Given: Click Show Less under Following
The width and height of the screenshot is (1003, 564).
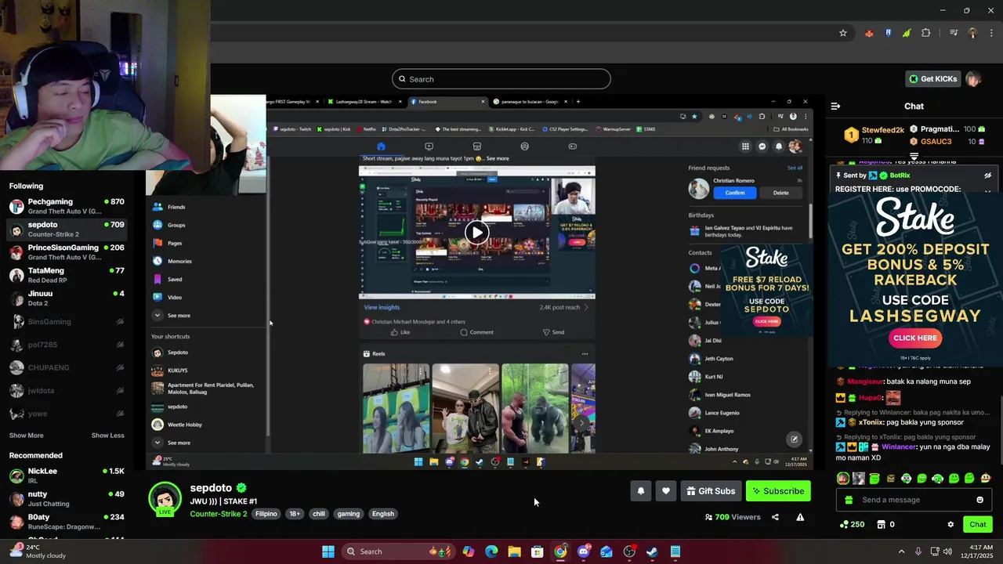Looking at the screenshot, I should tap(107, 436).
